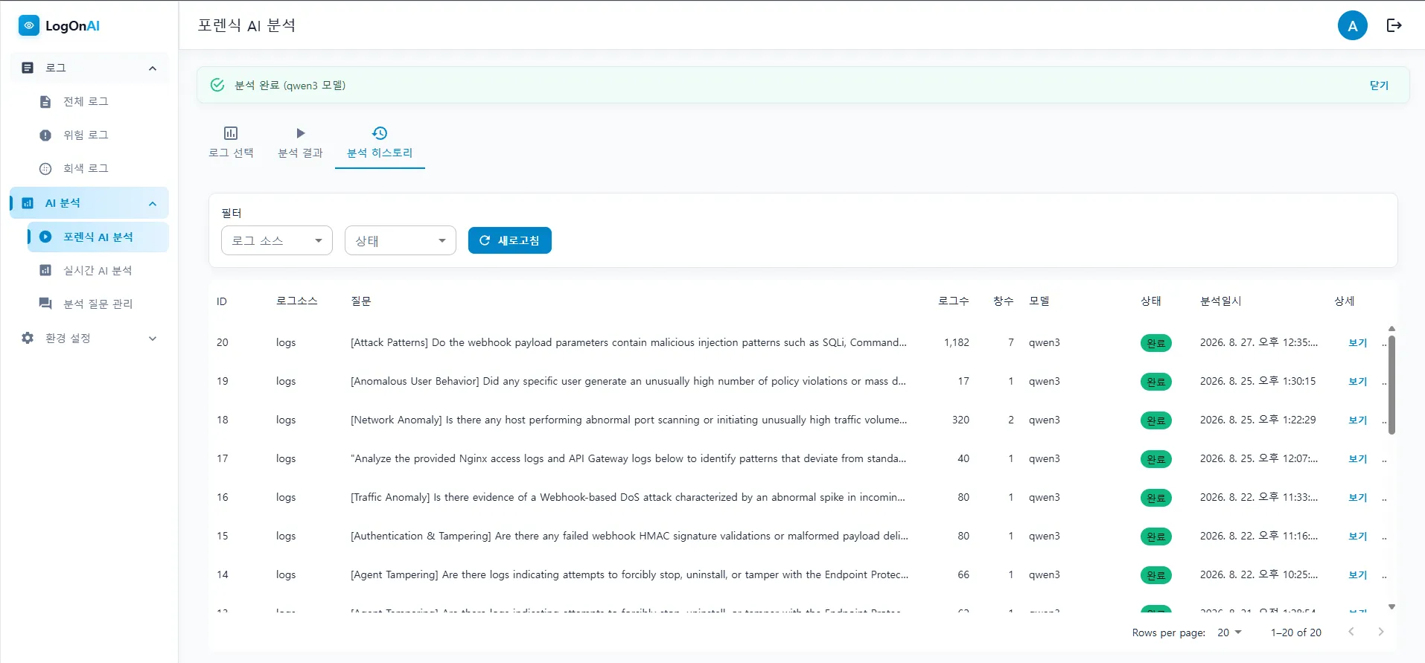Screen dimensions: 1425x663
Task: Click 완료 status badge for row 19
Action: (1155, 382)
